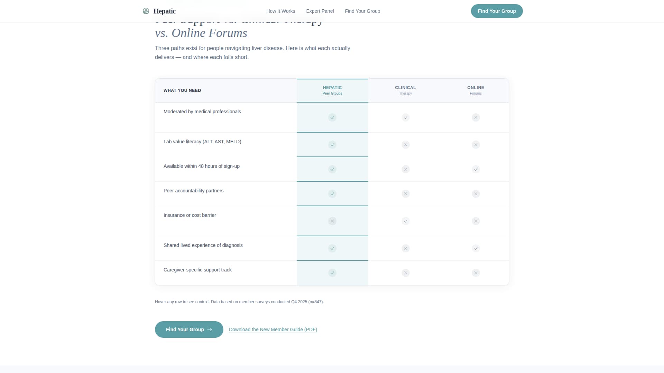Click 'Caregiver-specific support track' row label
This screenshot has width=664, height=373.
[197, 270]
